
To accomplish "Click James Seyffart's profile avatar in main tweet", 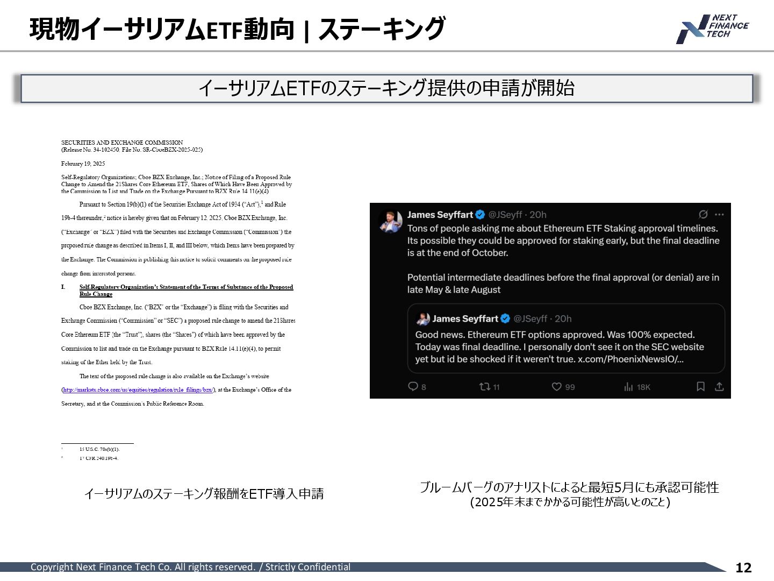I will [x=391, y=221].
